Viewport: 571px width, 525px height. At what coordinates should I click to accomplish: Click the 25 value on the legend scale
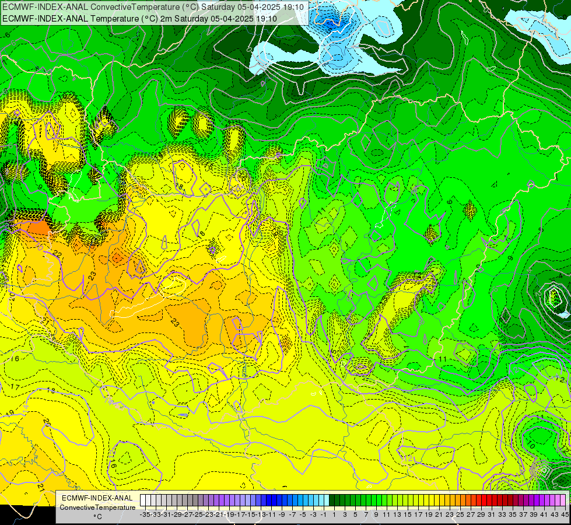(460, 514)
